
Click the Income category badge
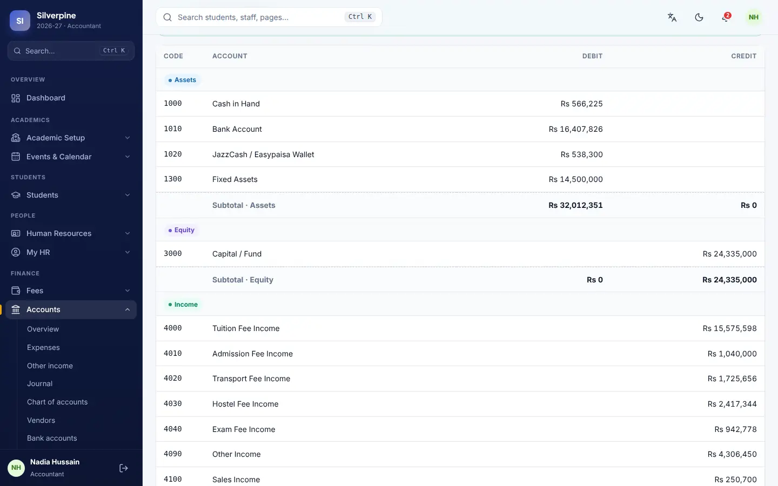[183, 305]
